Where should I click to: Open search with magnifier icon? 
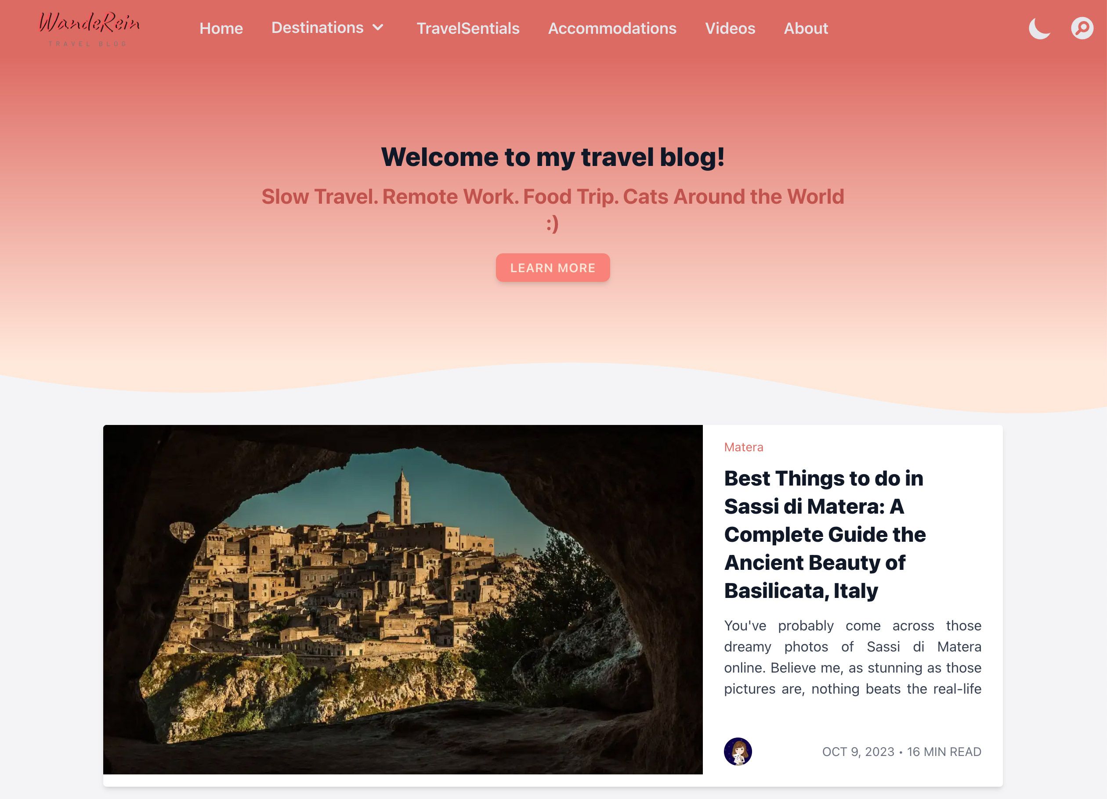pyautogui.click(x=1080, y=29)
